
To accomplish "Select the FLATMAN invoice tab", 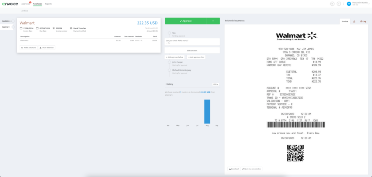I will [7, 21].
